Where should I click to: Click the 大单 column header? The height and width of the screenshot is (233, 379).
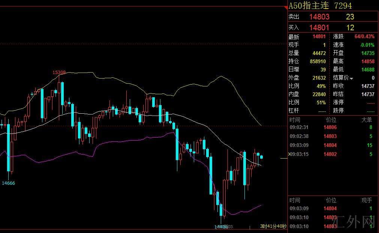(366, 120)
